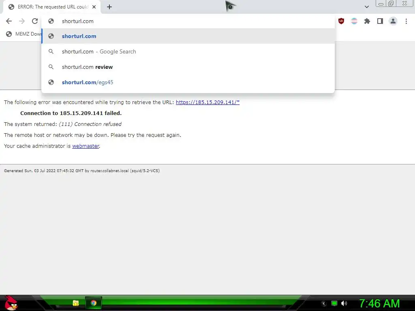Open a new tab with plus button
Image resolution: width=415 pixels, height=311 pixels.
coord(109,7)
